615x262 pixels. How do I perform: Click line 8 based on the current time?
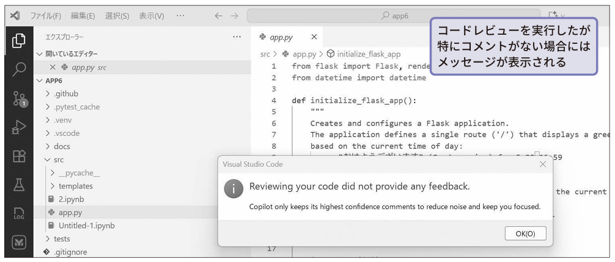387,146
